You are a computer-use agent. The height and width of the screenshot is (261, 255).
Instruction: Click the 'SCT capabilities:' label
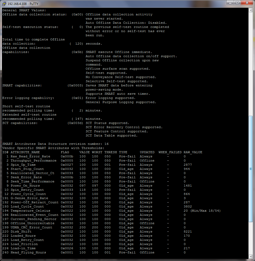pos(20,123)
